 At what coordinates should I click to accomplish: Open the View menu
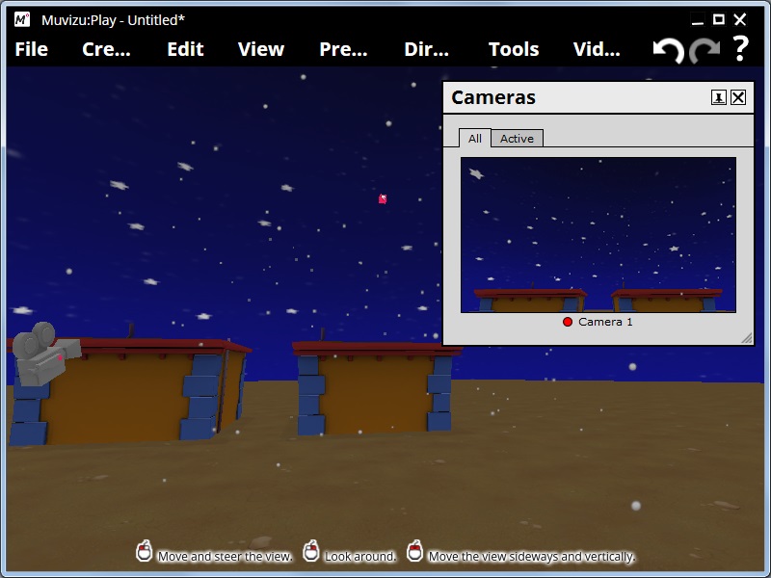tap(261, 49)
